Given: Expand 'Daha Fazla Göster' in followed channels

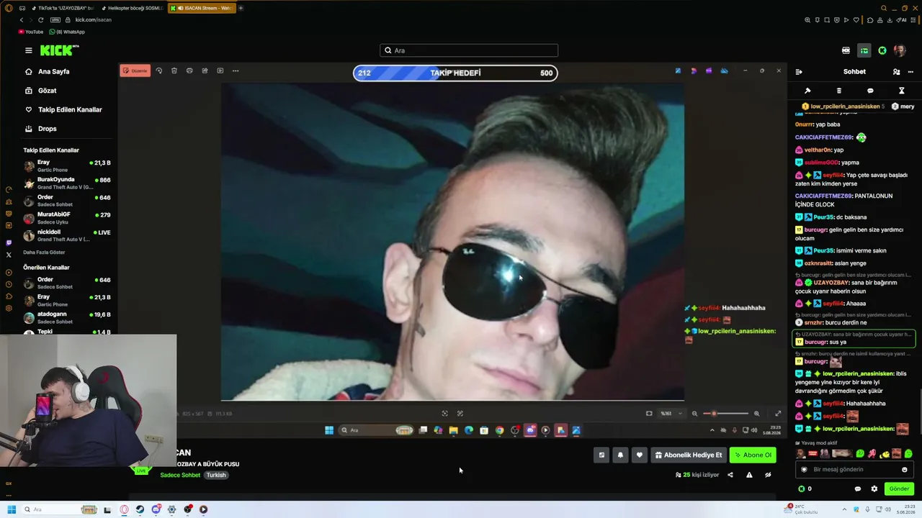Looking at the screenshot, I should 44,253.
